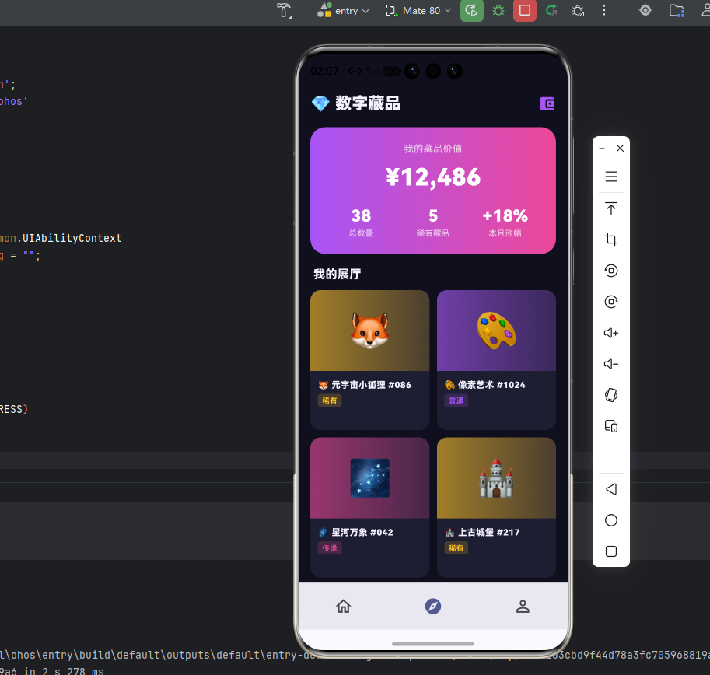Screen dimensions: 710x675
Task: Tap the emulator recent apps square button
Action: point(610,551)
